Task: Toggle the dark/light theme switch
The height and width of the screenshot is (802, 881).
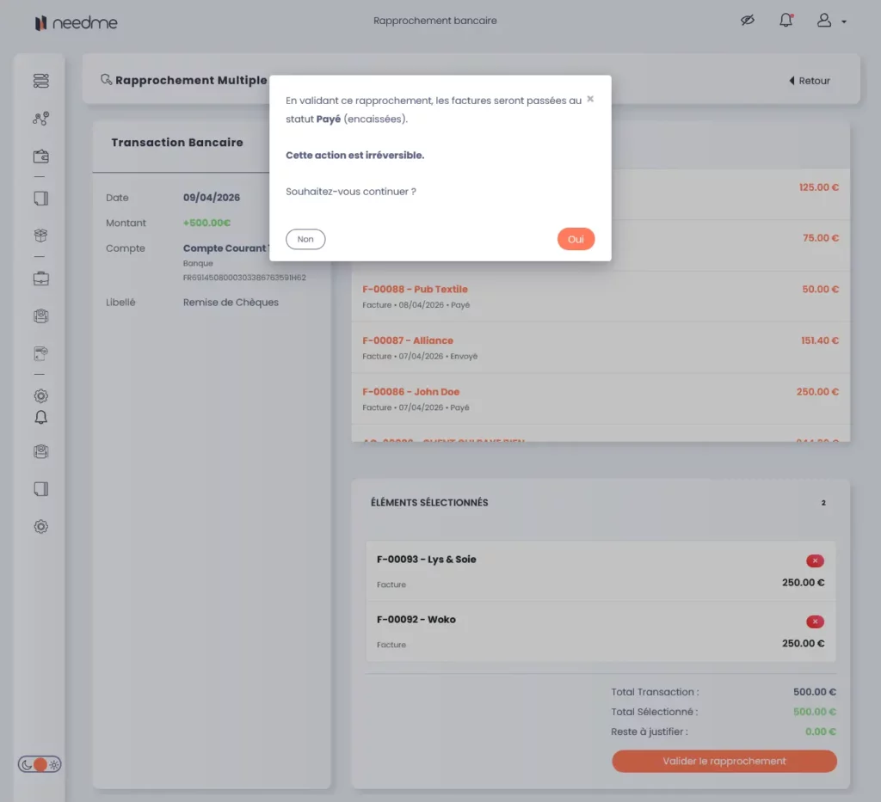Action: pyautogui.click(x=40, y=764)
